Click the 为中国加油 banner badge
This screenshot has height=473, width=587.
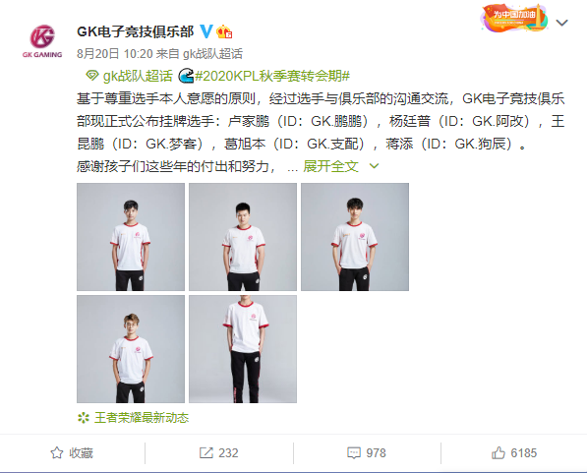(514, 18)
